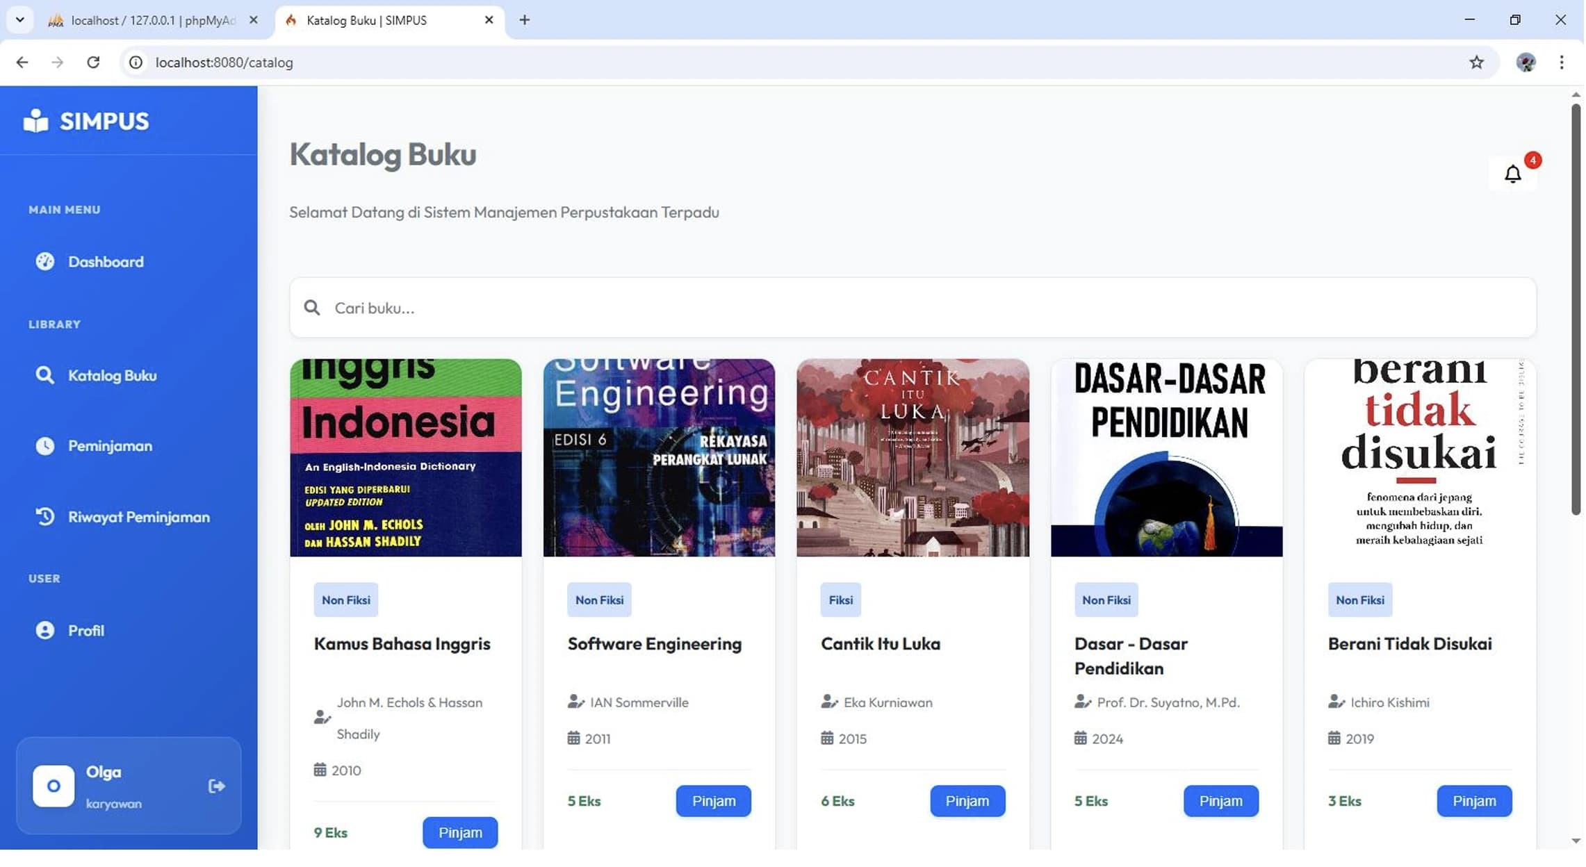This screenshot has width=1586, height=867.
Task: Click calendar icon next to 2024
Action: [1081, 738]
